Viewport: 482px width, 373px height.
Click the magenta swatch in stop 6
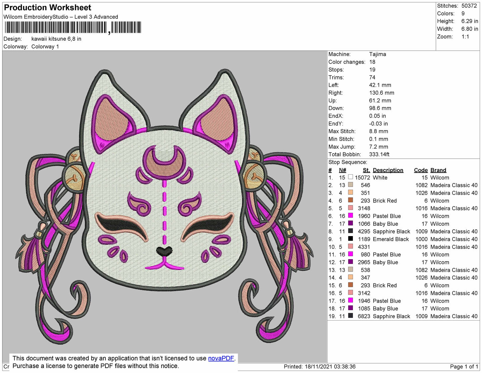click(351, 216)
